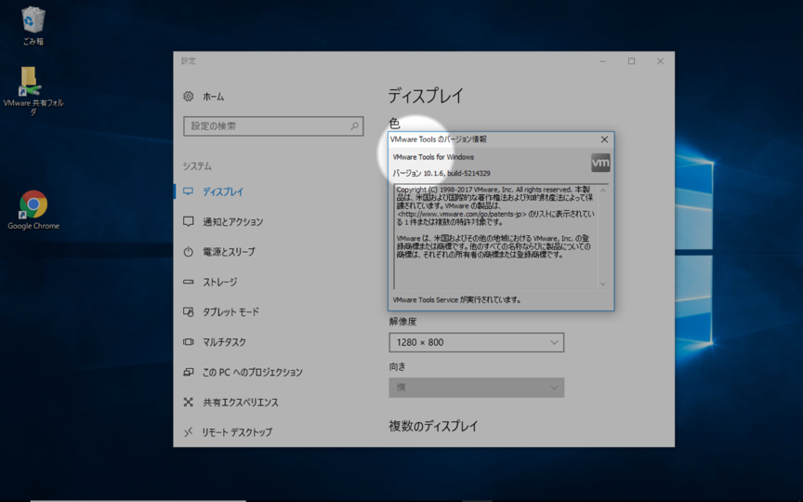Click the 設定の検索 search field
Viewport: 803px width, 502px height.
273,126
